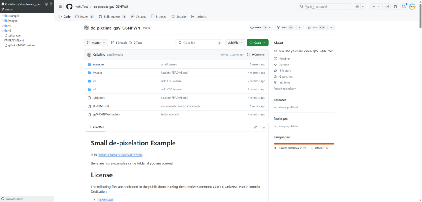Screen dimensions: 422x202
Task: Open the GitHub hamburger navigation menu
Action: pyautogui.click(x=61, y=7)
